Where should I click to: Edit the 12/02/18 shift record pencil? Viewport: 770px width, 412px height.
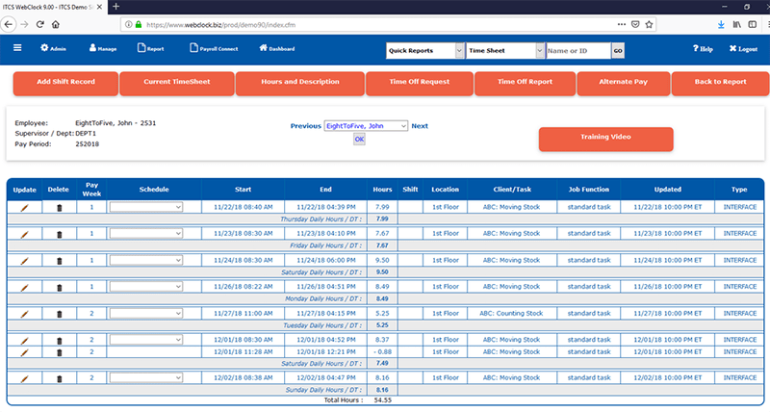[x=24, y=378]
